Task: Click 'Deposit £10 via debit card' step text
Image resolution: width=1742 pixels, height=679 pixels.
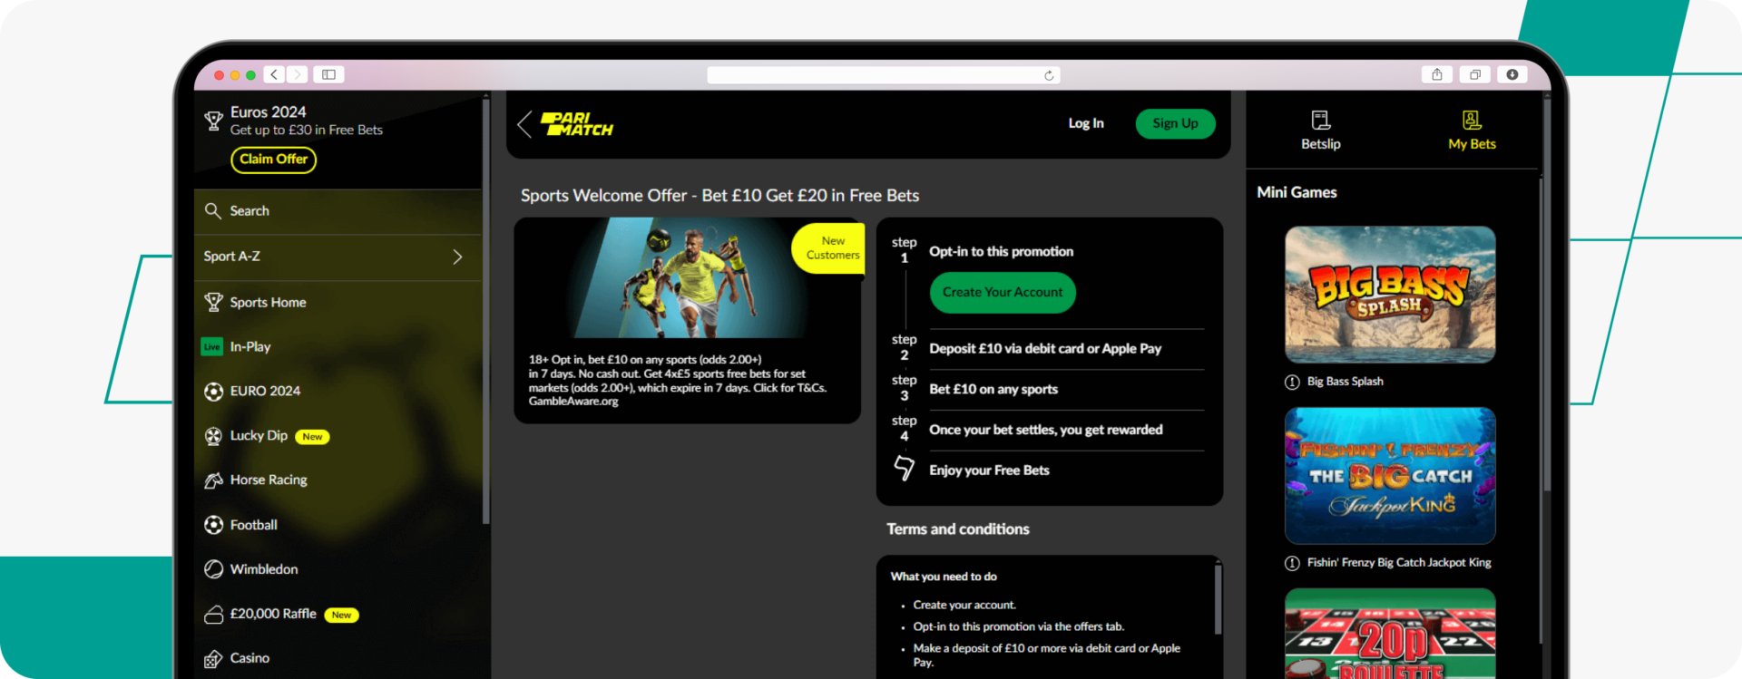Action: [x=1045, y=348]
